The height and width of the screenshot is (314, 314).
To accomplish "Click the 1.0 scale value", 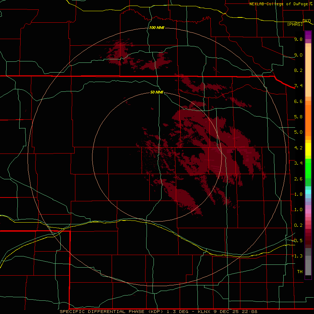I will click(x=298, y=210).
